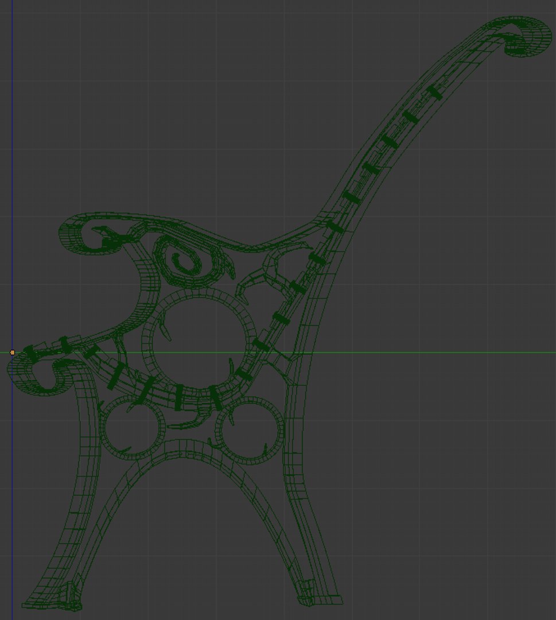Click the orange object origin point
This screenshot has height=620, width=556.
click(12, 352)
